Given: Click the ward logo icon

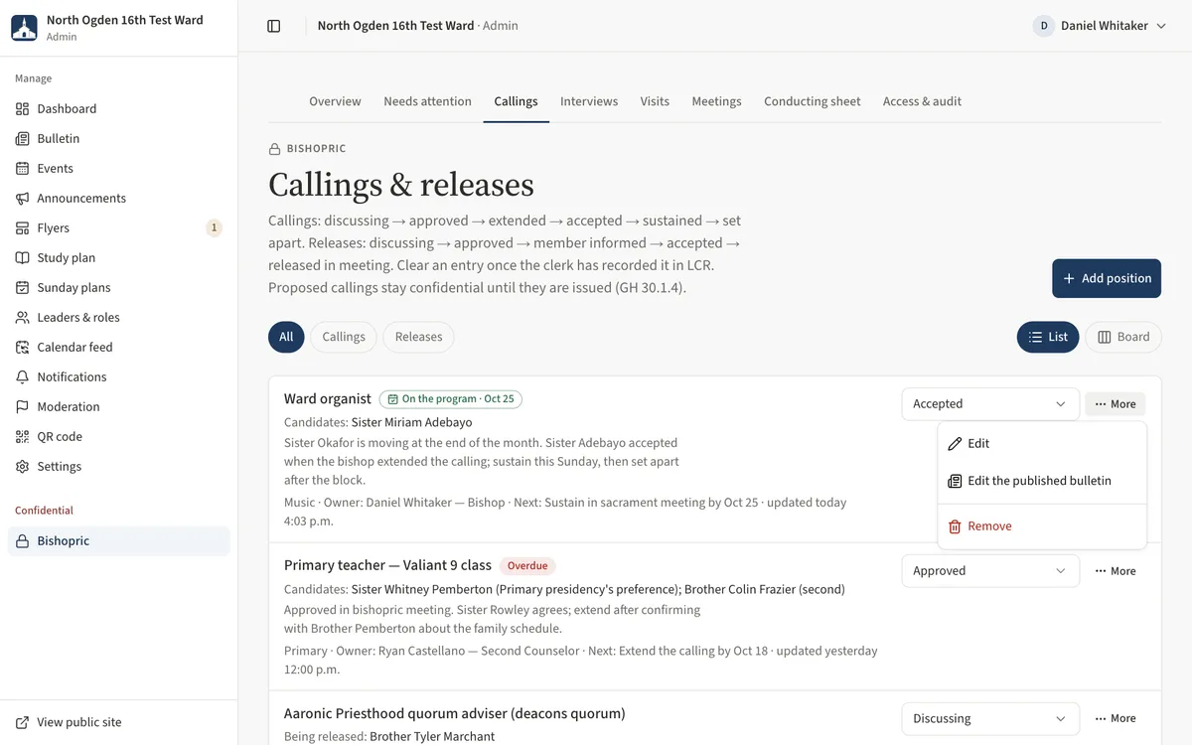Looking at the screenshot, I should pyautogui.click(x=25, y=28).
